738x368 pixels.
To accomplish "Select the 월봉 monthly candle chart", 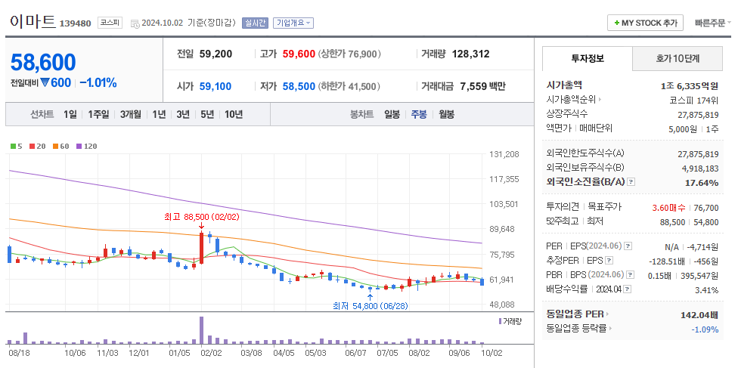I will click(x=446, y=114).
